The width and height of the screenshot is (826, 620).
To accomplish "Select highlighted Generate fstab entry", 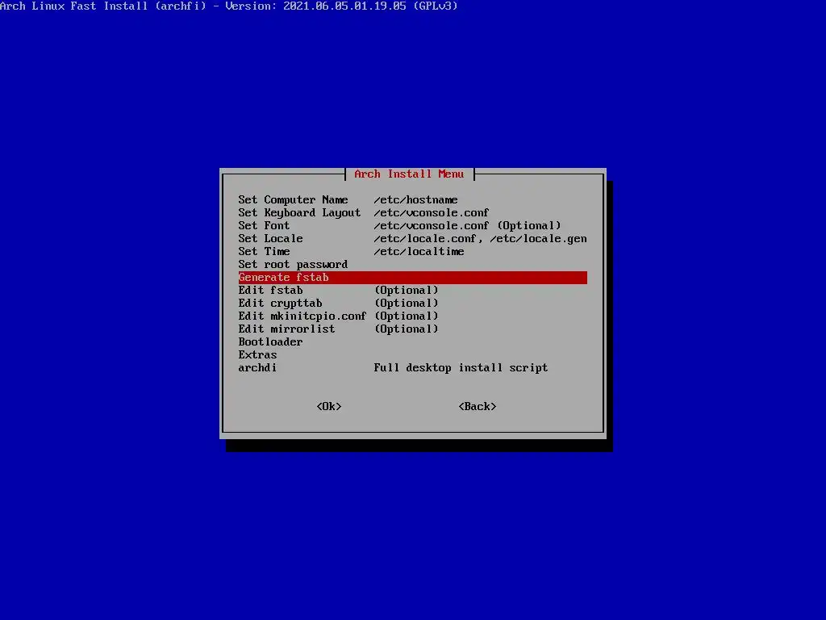I will [x=412, y=278].
